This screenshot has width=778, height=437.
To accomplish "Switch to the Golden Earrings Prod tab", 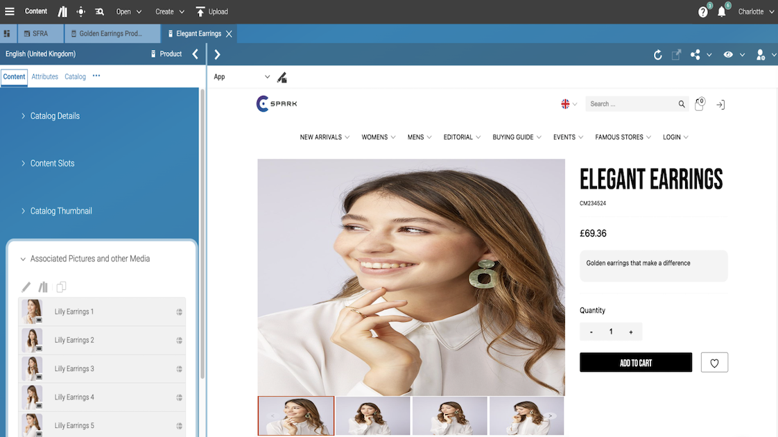I will pyautogui.click(x=111, y=33).
